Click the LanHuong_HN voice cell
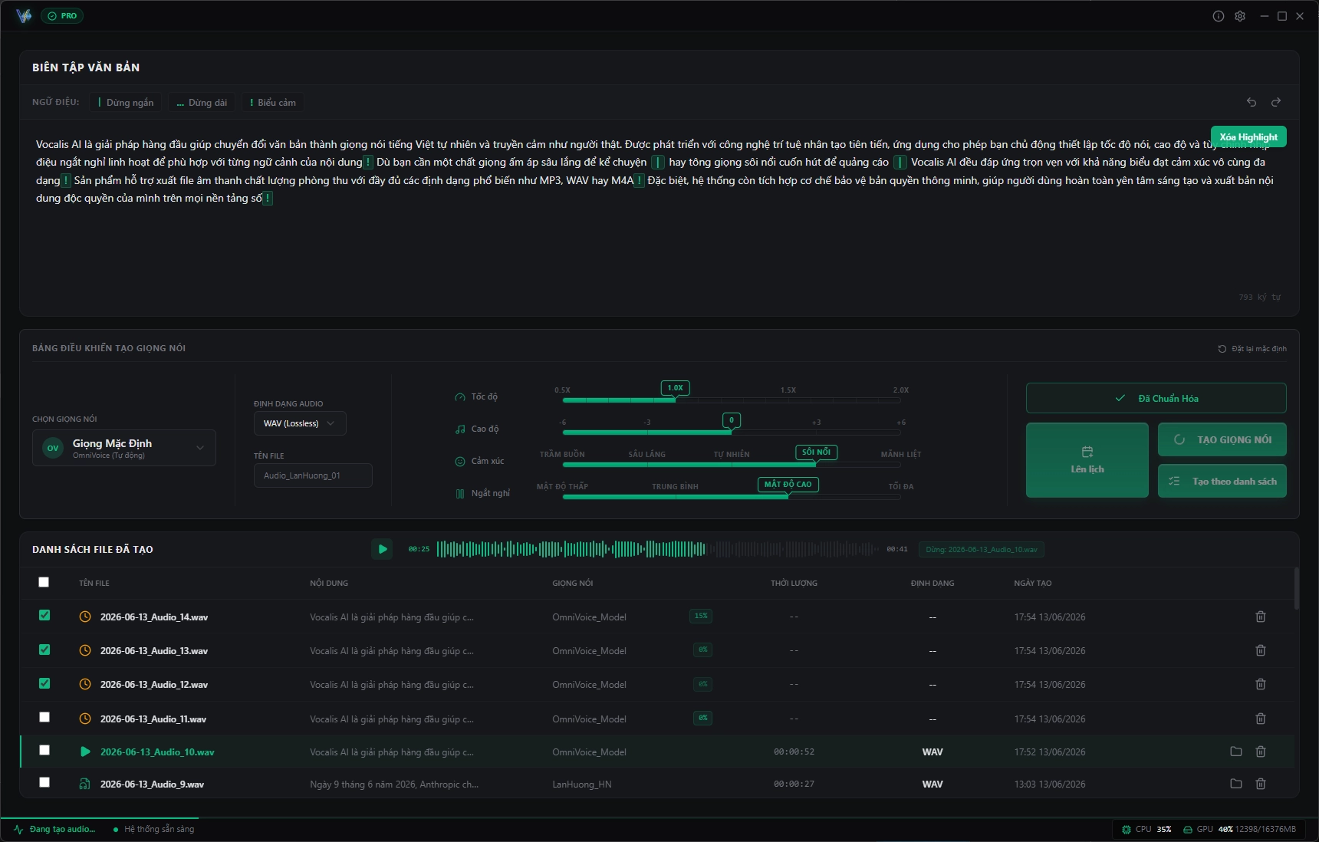This screenshot has width=1319, height=842. (x=582, y=784)
